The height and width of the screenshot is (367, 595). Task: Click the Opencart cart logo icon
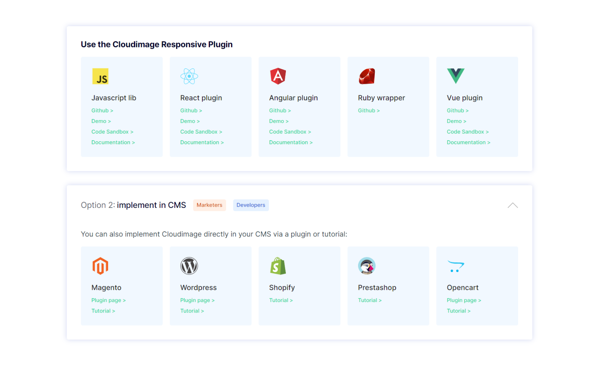click(x=456, y=266)
